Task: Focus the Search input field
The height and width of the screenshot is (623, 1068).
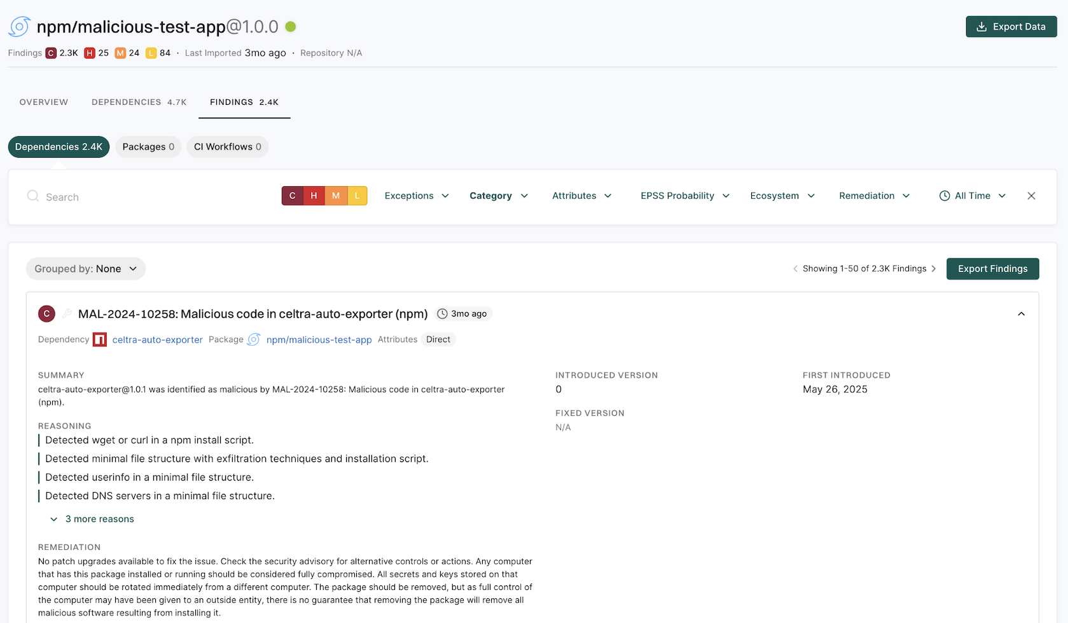Action: [149, 196]
